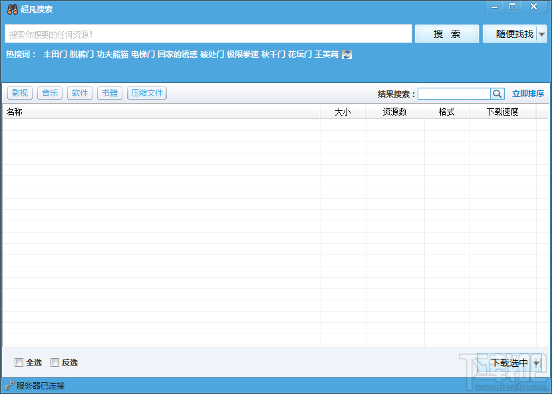This screenshot has height=394, width=552.
Task: Filter results by 软件 category
Action: click(x=80, y=93)
